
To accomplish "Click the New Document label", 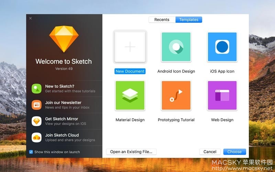I will pyautogui.click(x=130, y=71).
